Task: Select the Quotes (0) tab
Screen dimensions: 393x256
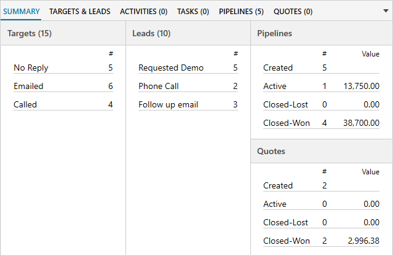Action: coord(293,11)
